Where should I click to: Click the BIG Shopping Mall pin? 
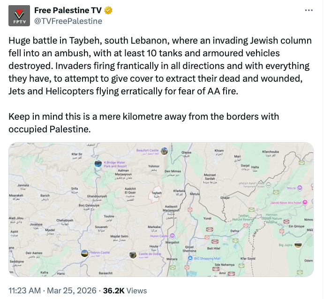point(190,258)
